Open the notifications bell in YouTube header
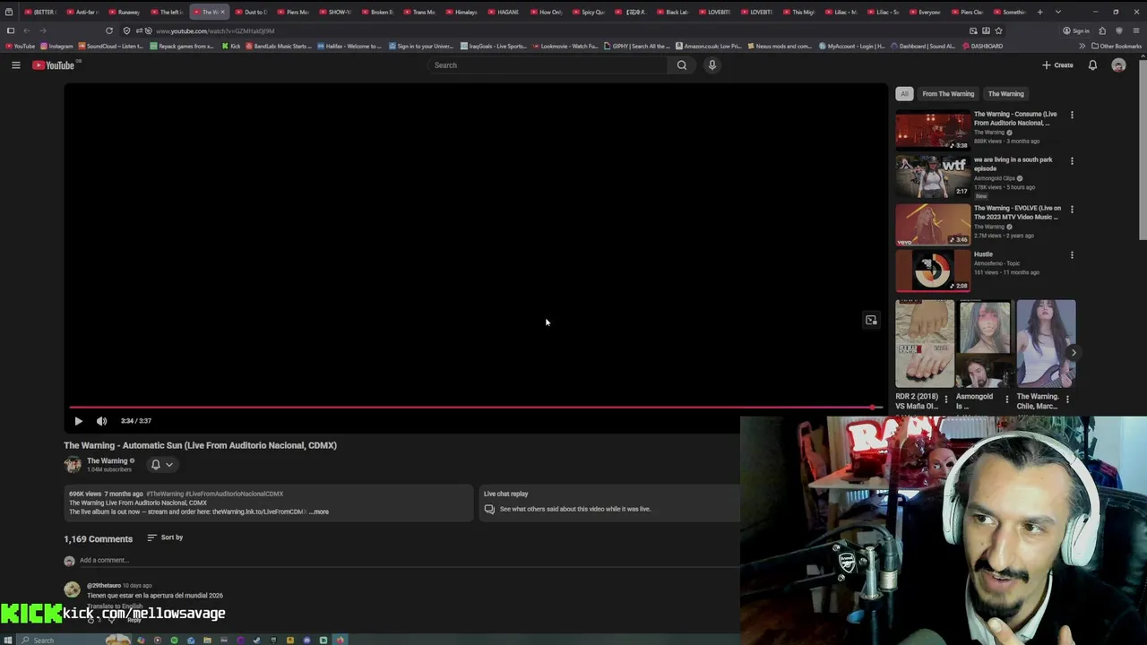 pyautogui.click(x=1092, y=65)
